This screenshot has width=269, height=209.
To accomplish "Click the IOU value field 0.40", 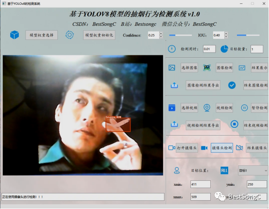I will coord(219,35).
